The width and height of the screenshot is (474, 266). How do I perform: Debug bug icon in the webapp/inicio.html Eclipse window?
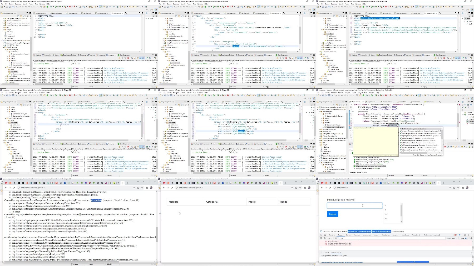tap(51, 7)
